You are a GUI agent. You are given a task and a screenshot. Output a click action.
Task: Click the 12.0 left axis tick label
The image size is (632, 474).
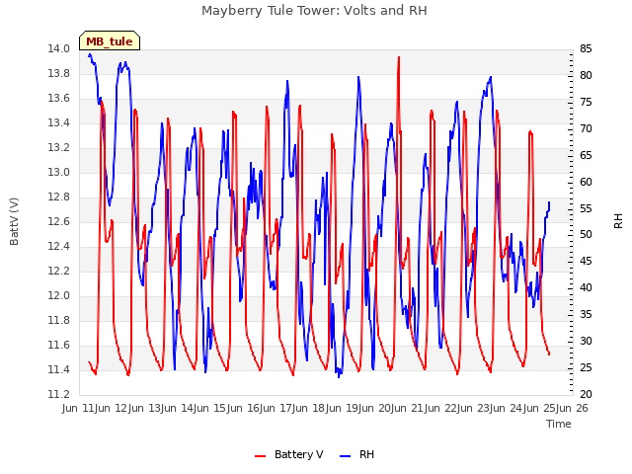59,296
